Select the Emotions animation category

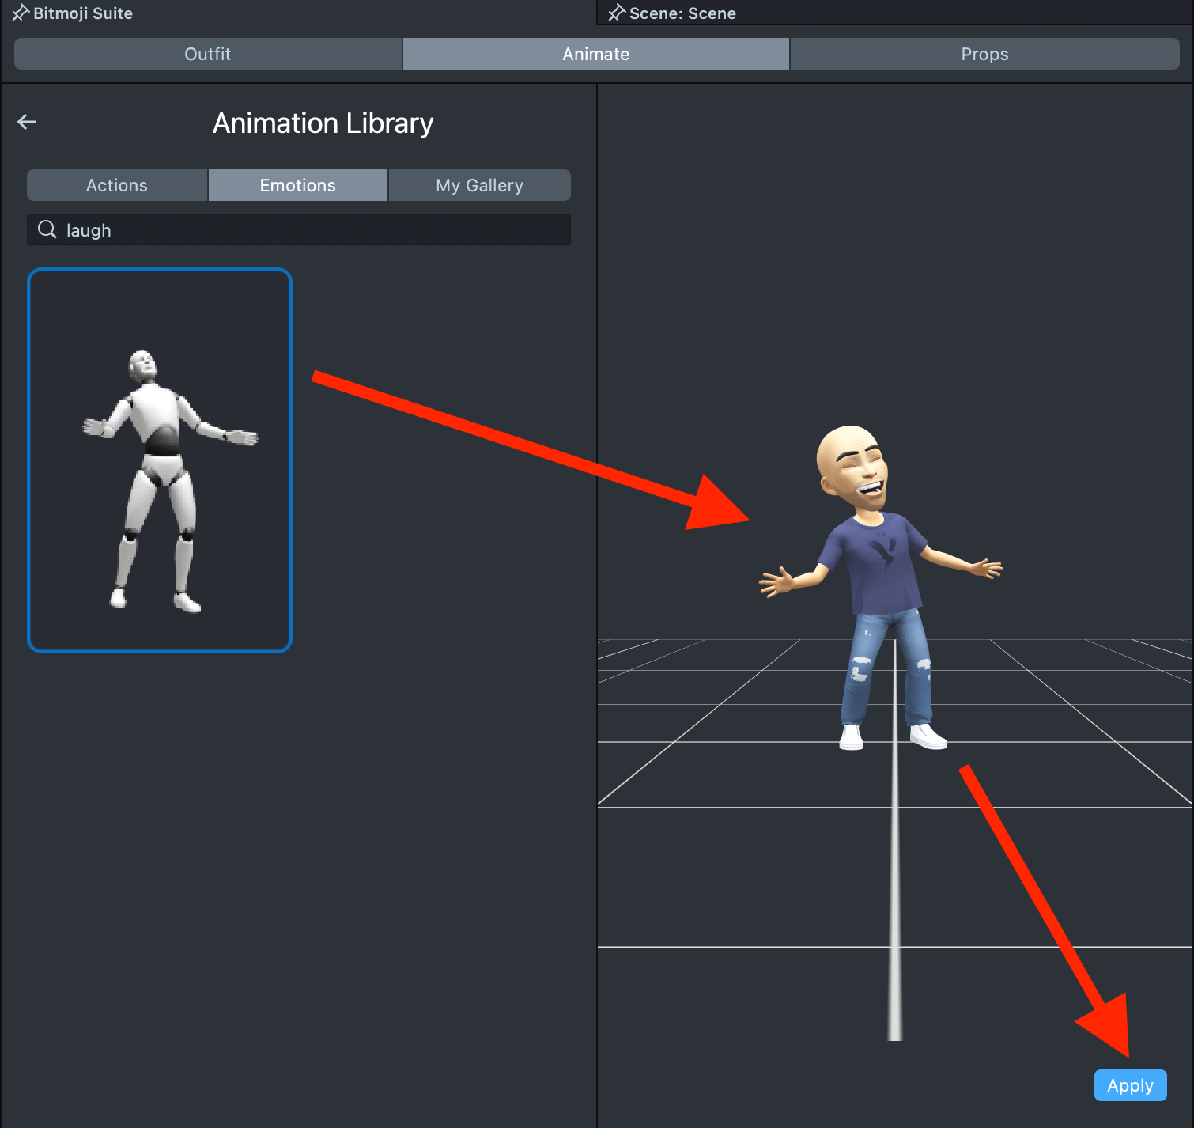point(297,185)
